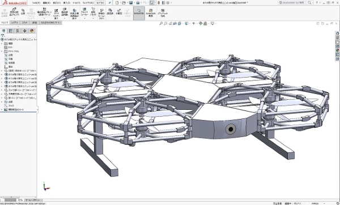Click the Zoom to Fit magnifier icon
This screenshot has height=205, width=340.
tap(161, 23)
